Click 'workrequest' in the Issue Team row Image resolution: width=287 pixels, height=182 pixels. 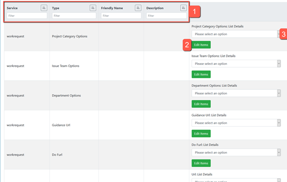pos(15,66)
